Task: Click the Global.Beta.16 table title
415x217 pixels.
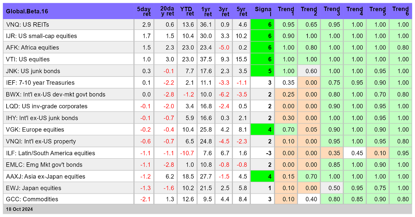Action: click(27, 11)
